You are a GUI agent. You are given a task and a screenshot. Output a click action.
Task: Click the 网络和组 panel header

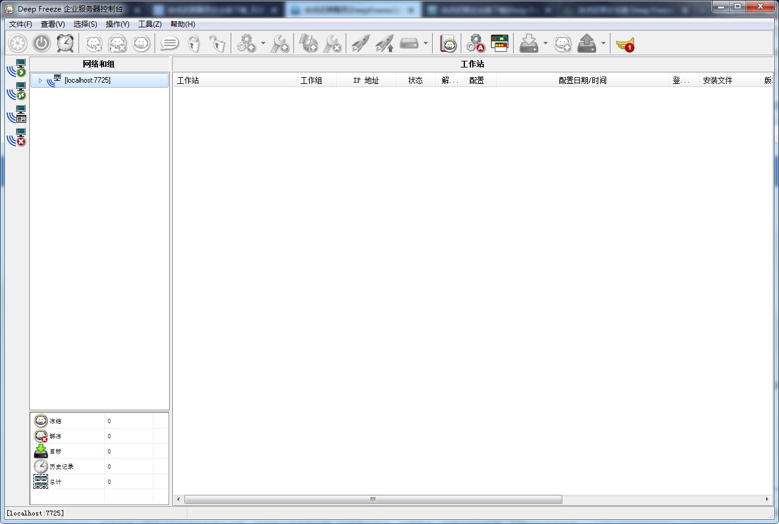click(99, 64)
